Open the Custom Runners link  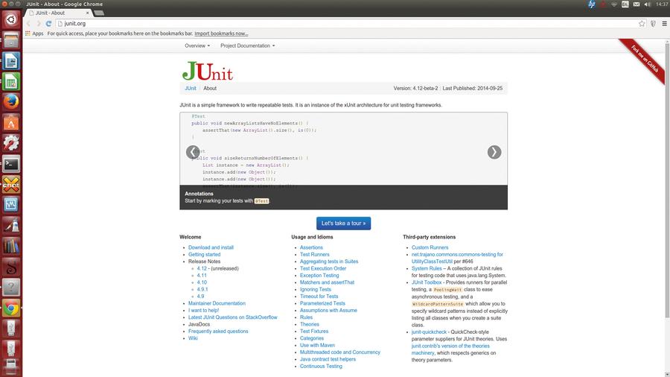coord(430,247)
